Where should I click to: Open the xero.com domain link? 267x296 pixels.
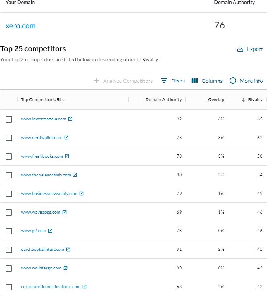21,26
